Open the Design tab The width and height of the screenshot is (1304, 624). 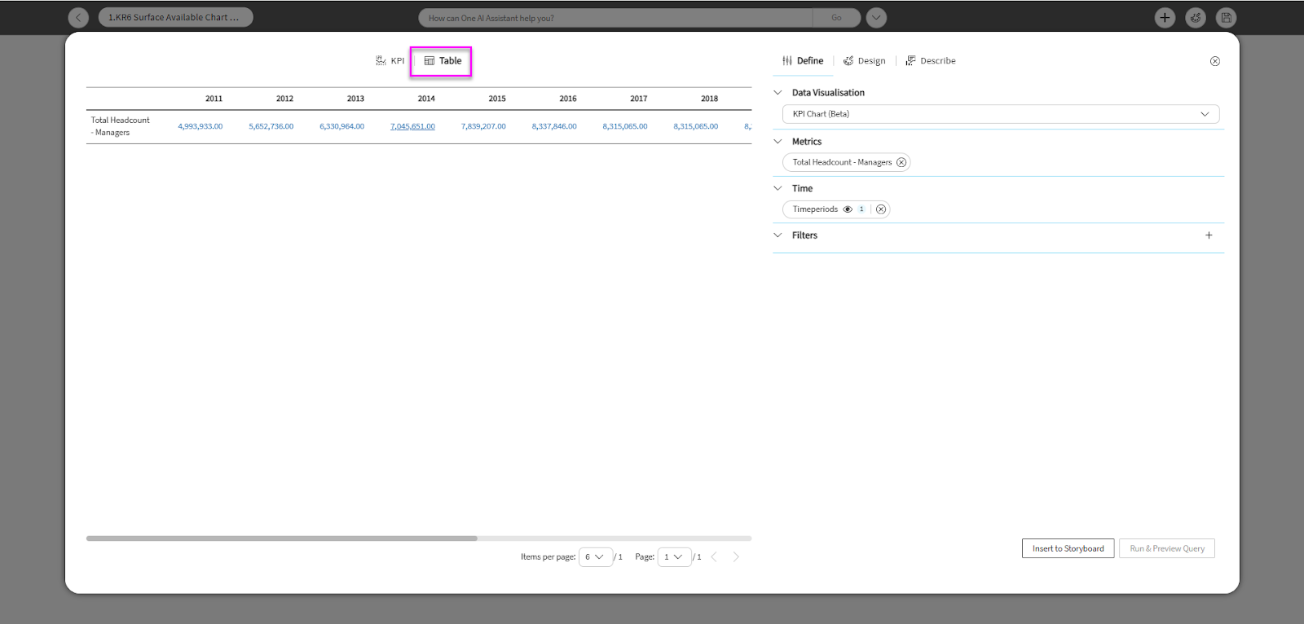(864, 61)
